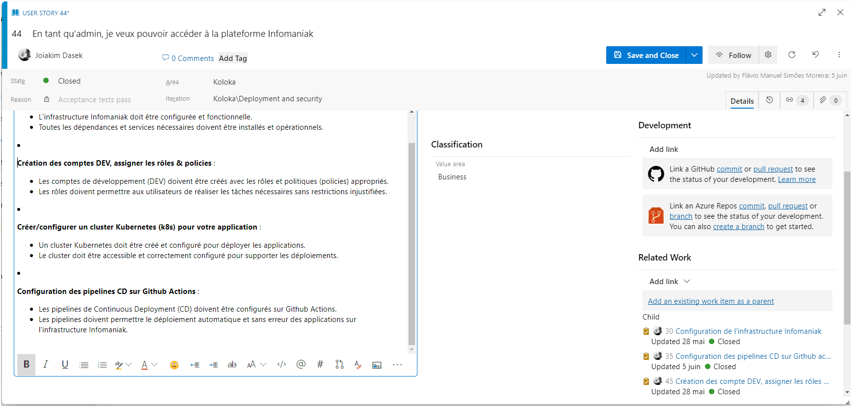Open the work item actions menu

point(839,55)
